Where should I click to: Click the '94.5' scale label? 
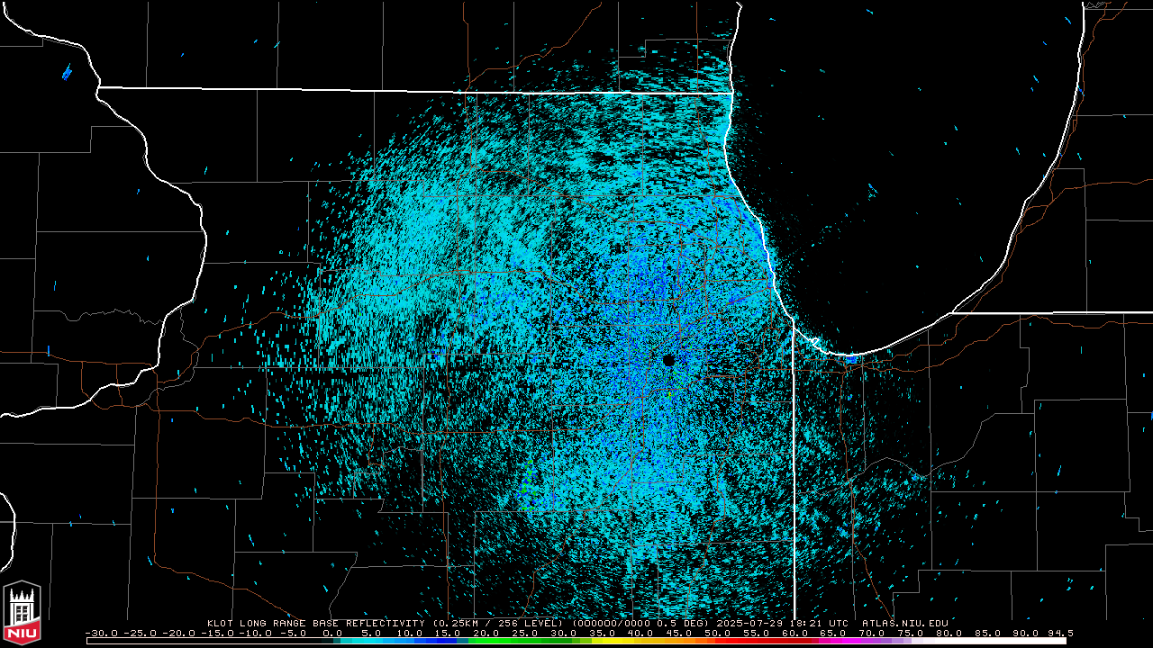[x=1060, y=633]
